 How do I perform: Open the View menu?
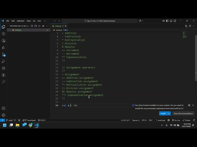(29, 21)
